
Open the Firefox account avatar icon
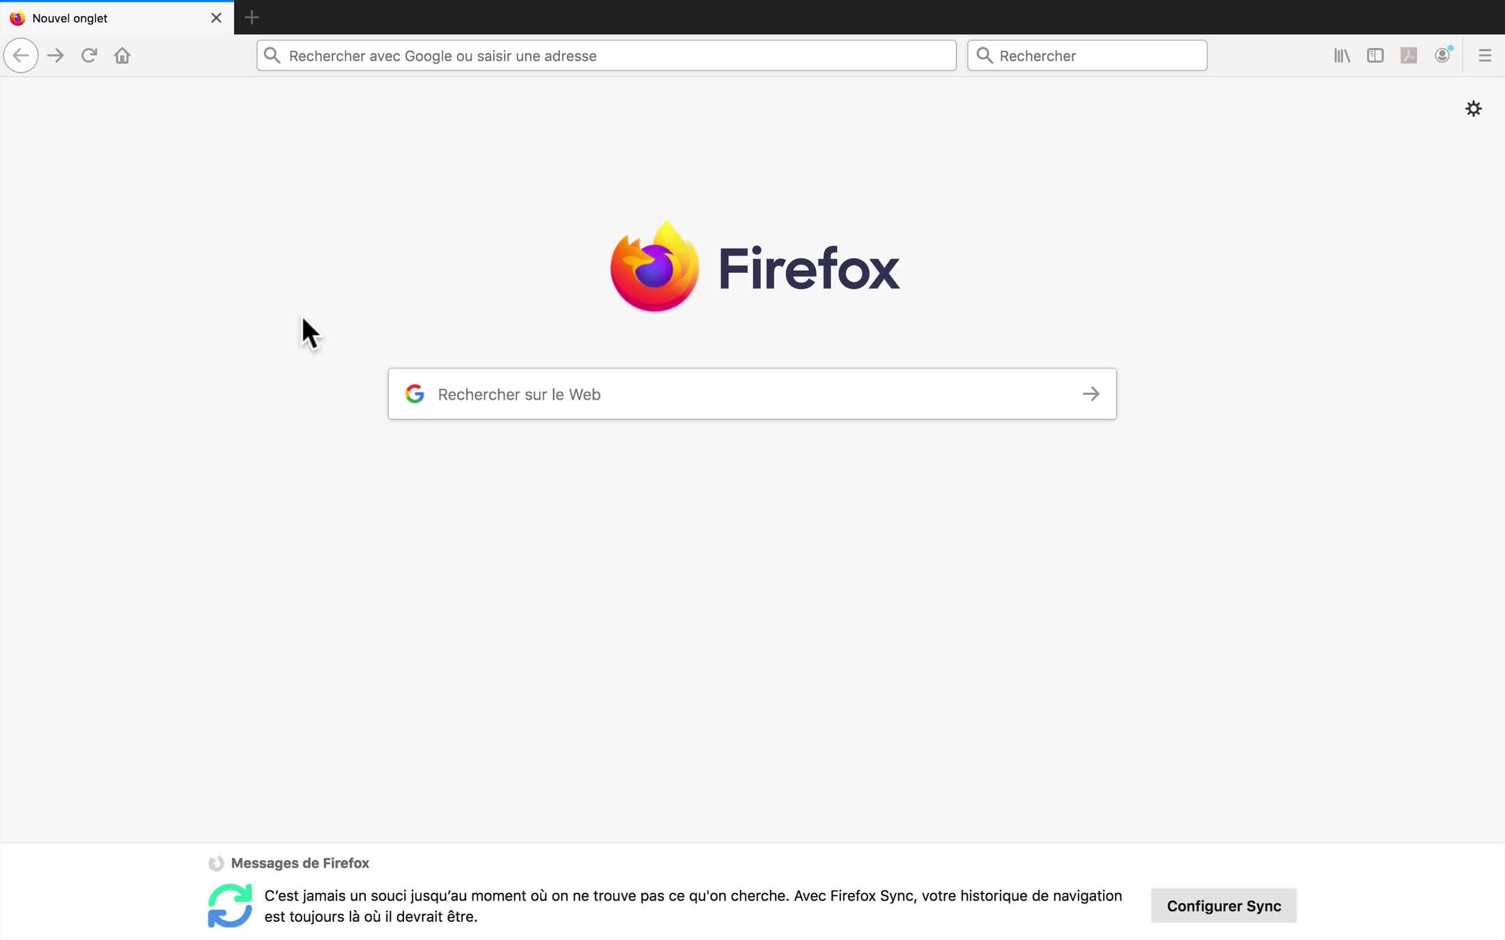point(1443,55)
